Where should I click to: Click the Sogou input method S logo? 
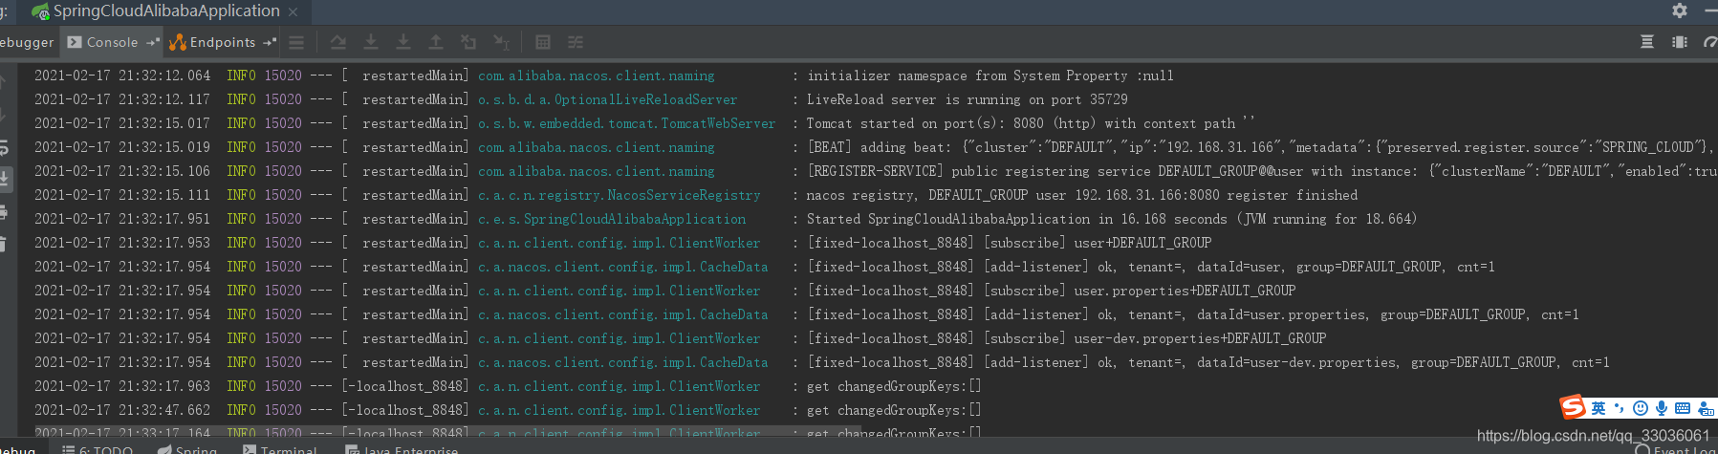(1573, 408)
